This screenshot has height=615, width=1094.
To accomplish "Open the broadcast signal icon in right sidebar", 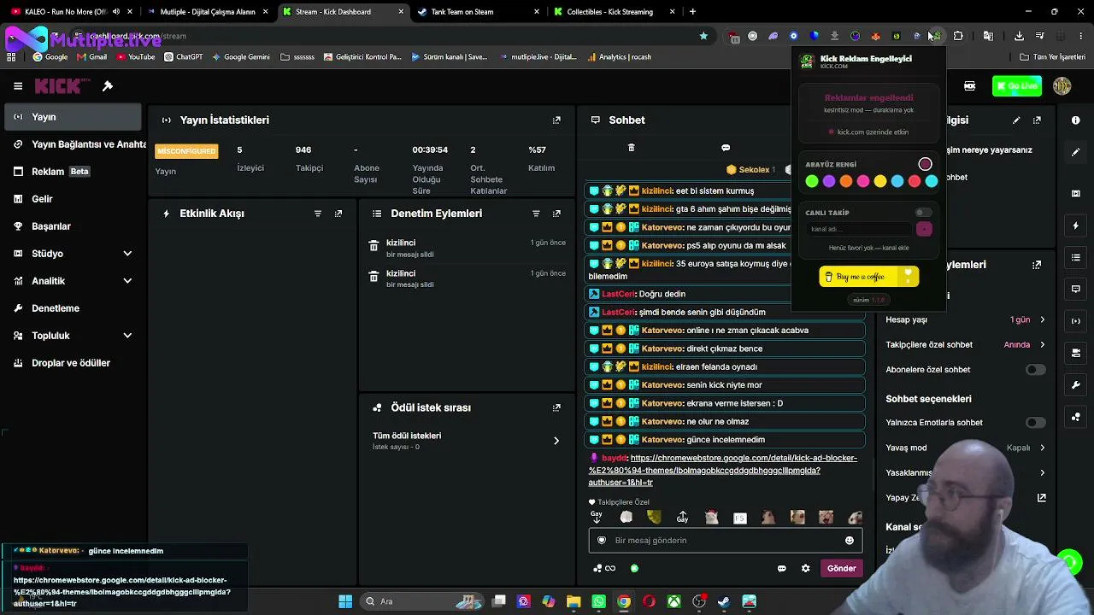I will (1076, 320).
